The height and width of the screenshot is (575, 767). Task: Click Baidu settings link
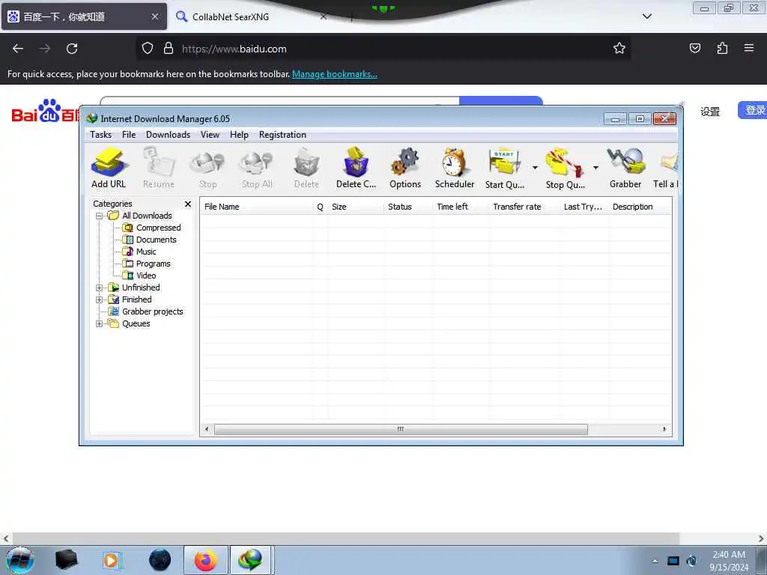pyautogui.click(x=710, y=112)
